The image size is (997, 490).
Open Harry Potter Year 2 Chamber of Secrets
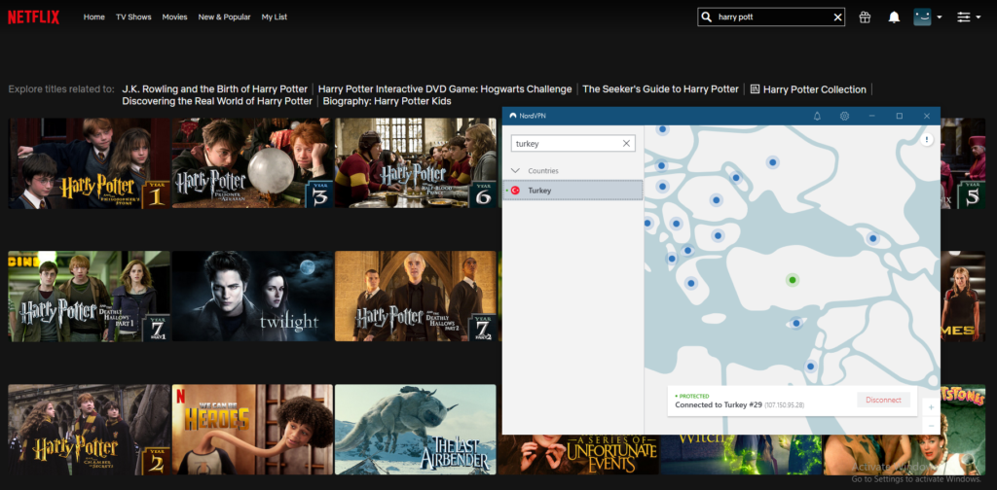[x=89, y=430]
